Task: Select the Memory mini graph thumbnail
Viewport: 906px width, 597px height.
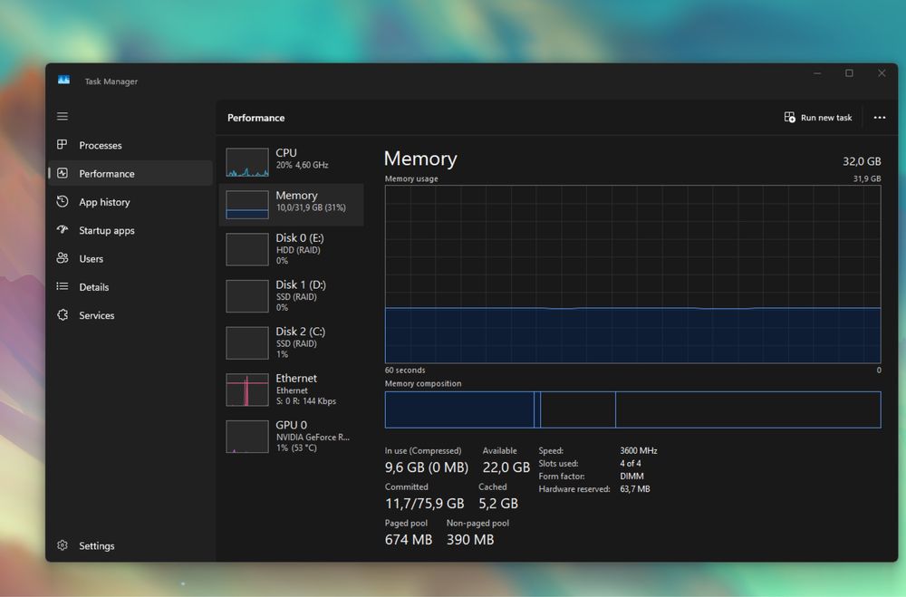Action: coord(247,205)
